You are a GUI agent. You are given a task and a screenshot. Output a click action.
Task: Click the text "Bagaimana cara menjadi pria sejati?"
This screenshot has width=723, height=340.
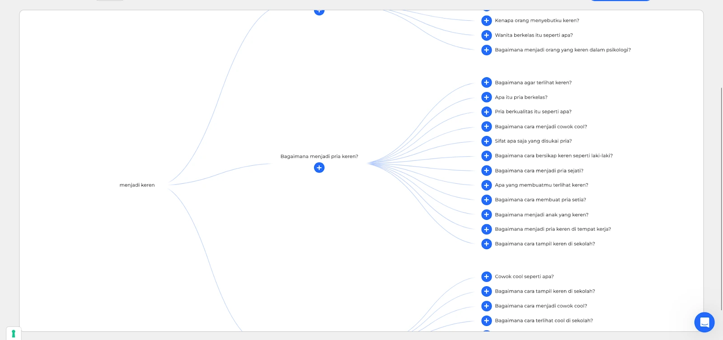pos(539,171)
